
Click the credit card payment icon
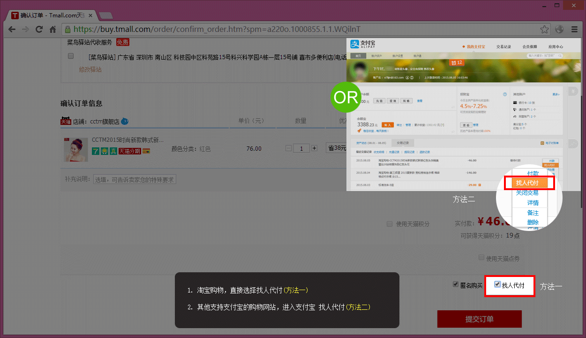pos(146,151)
